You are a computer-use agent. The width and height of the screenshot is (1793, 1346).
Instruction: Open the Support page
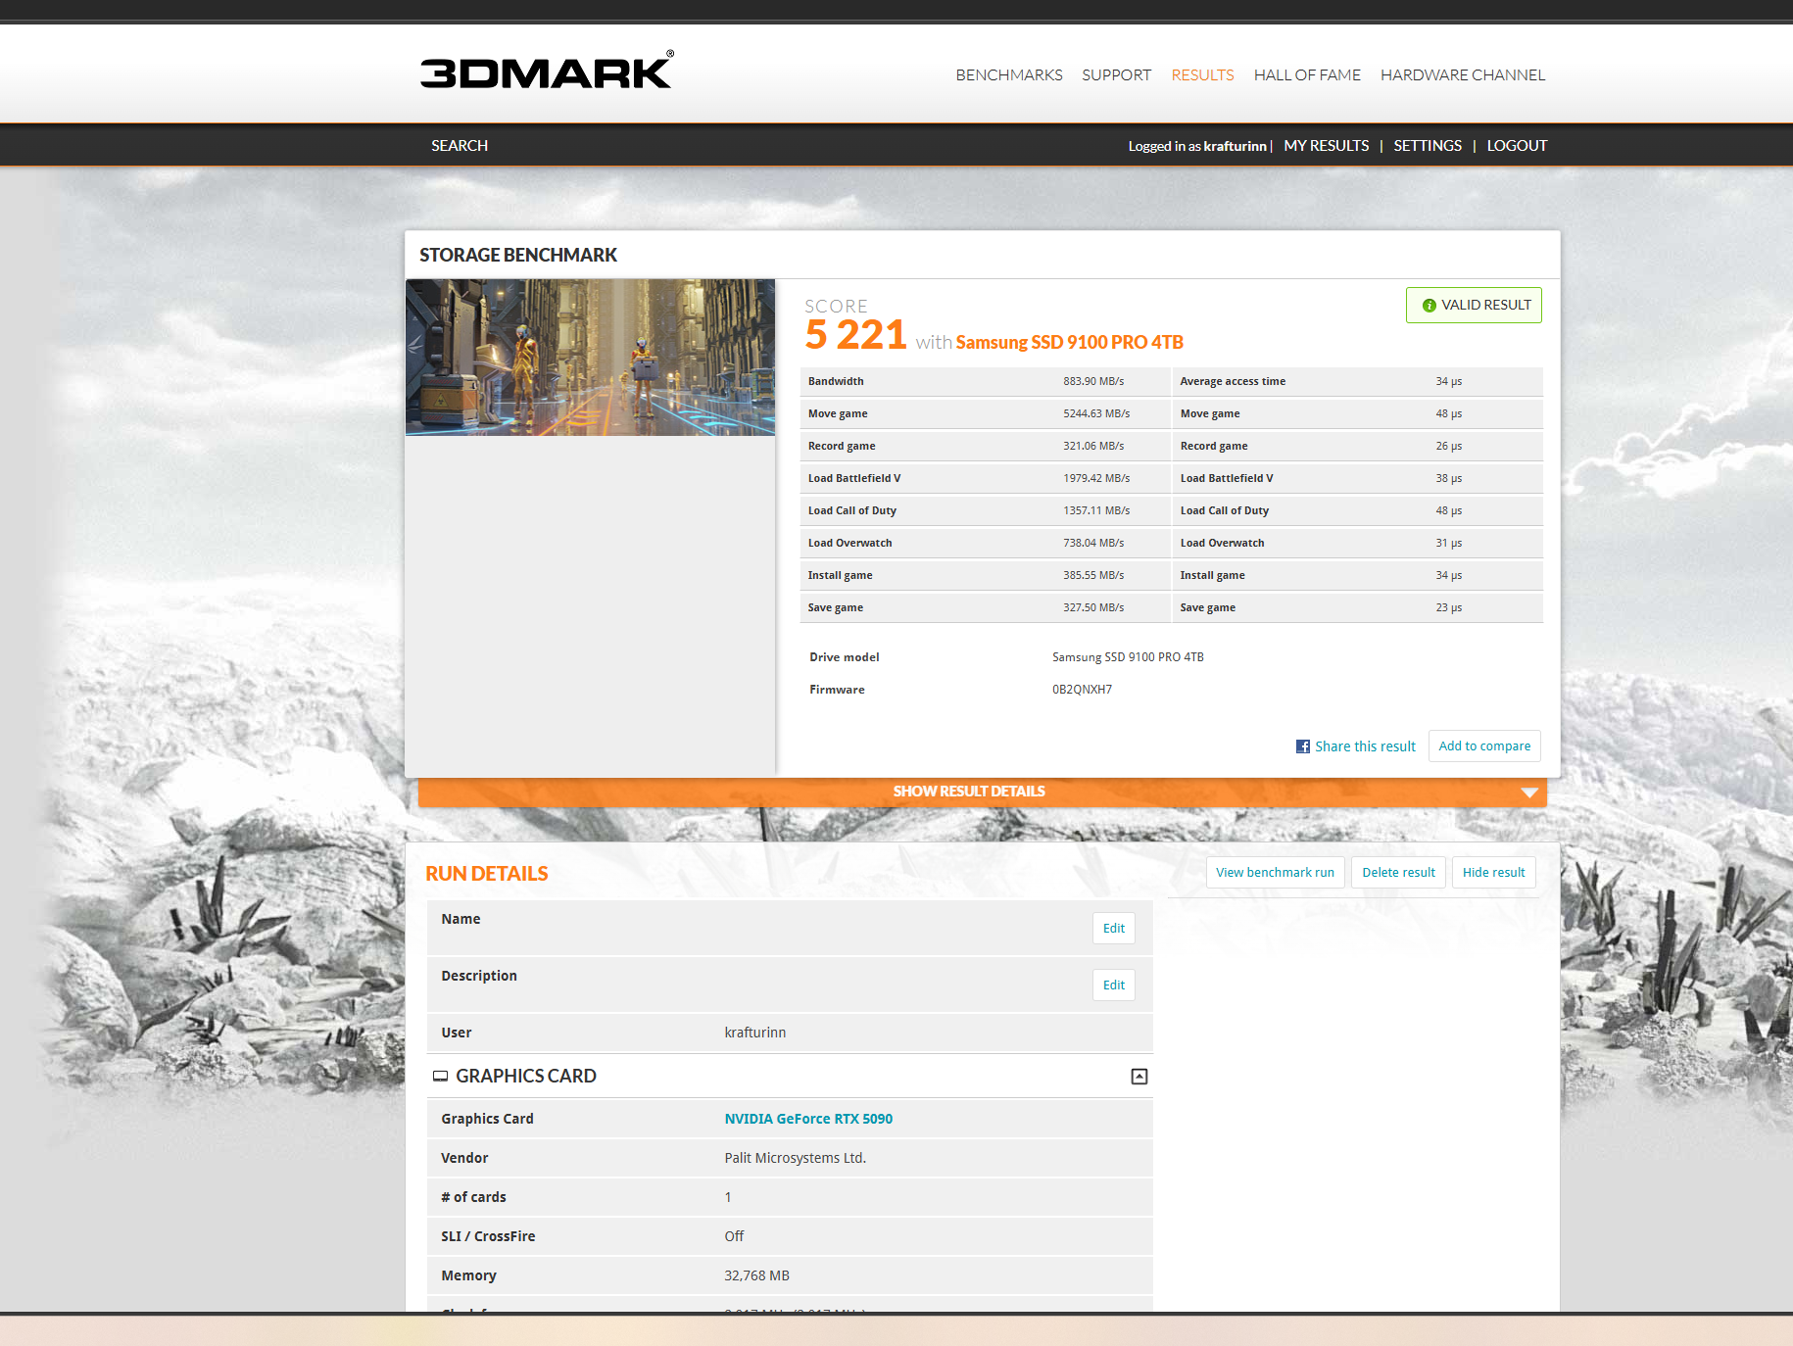pos(1116,75)
